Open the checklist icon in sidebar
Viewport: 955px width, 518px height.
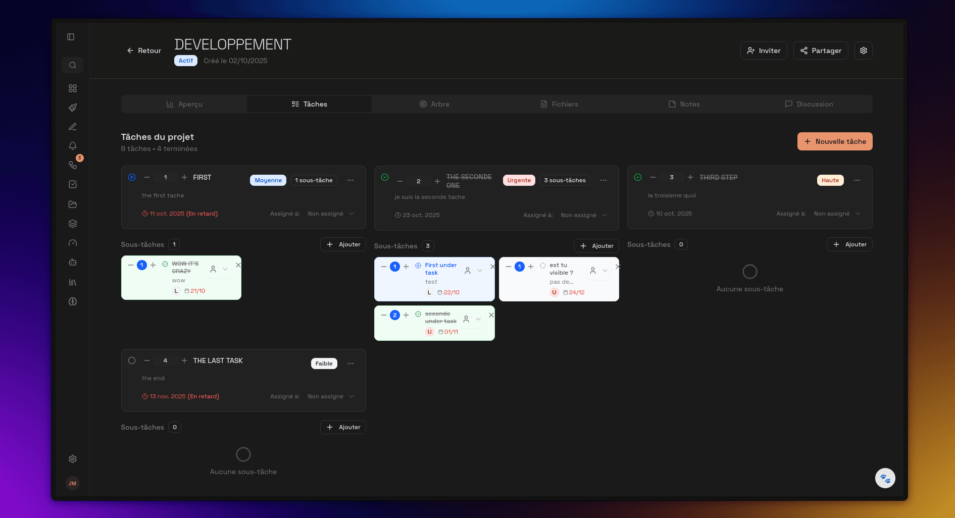pyautogui.click(x=73, y=184)
